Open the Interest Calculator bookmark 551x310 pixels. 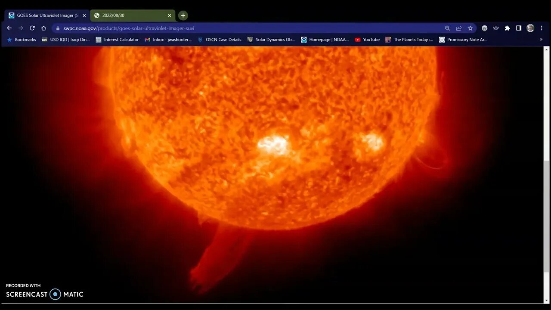[117, 40]
